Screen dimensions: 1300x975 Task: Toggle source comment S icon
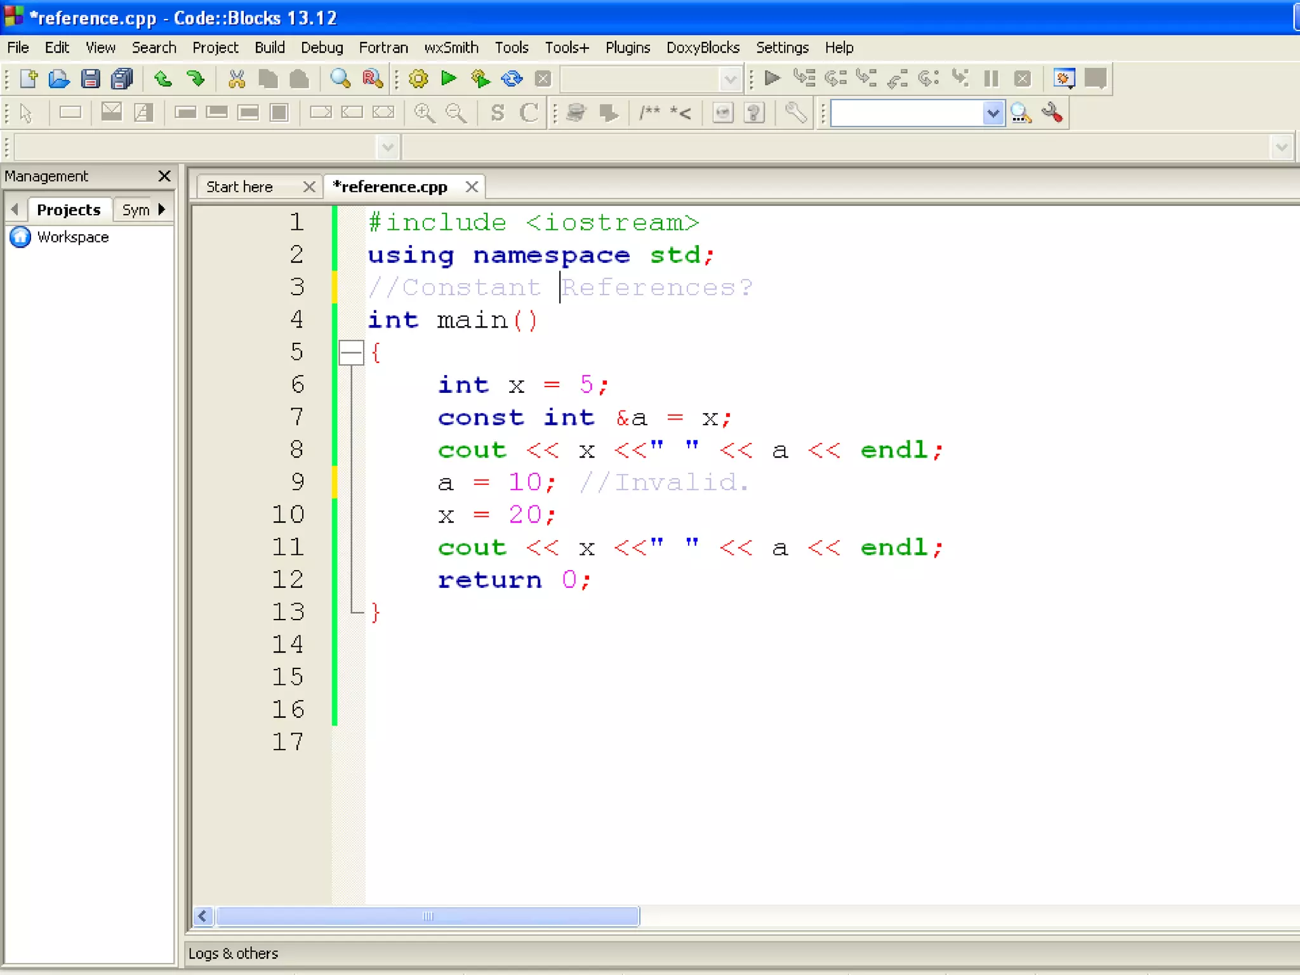(x=498, y=113)
